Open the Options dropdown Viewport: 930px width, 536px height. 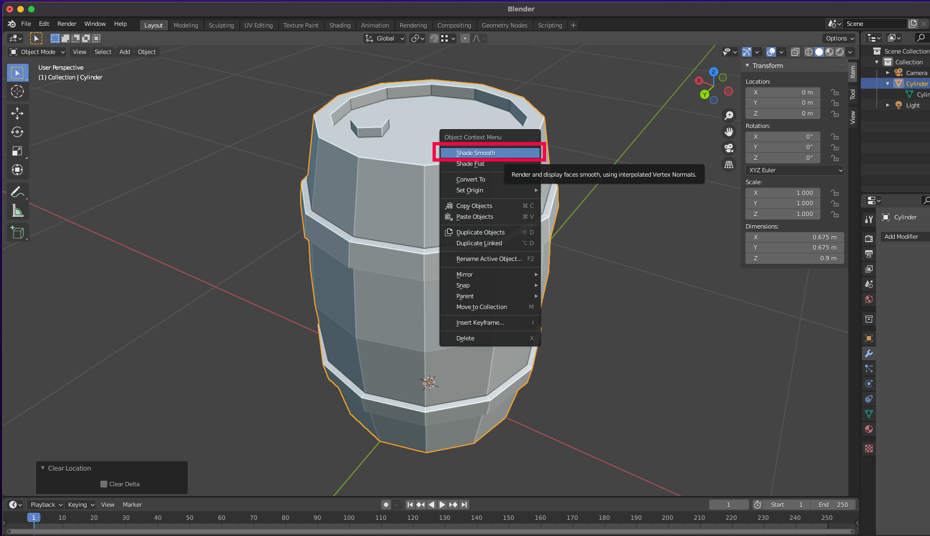pyautogui.click(x=840, y=38)
